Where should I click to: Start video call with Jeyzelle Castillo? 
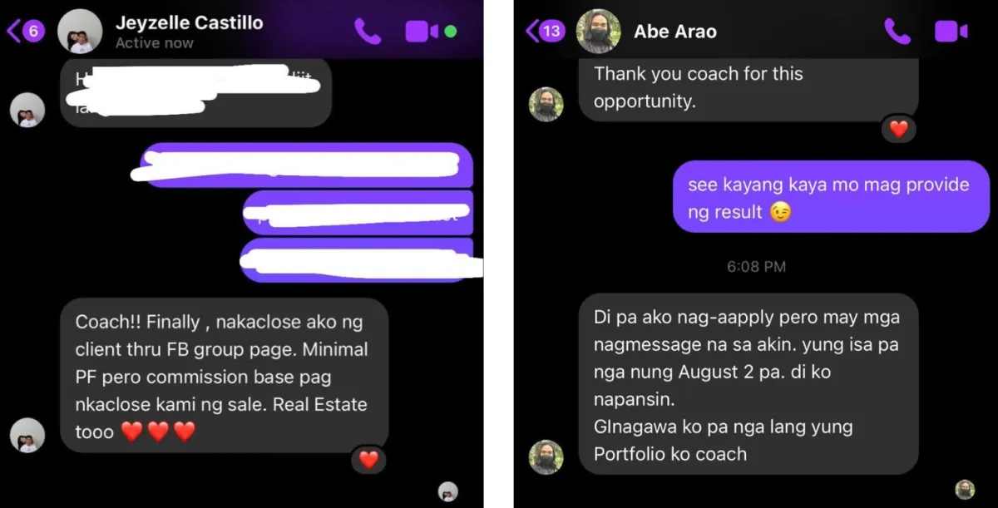pos(422,32)
